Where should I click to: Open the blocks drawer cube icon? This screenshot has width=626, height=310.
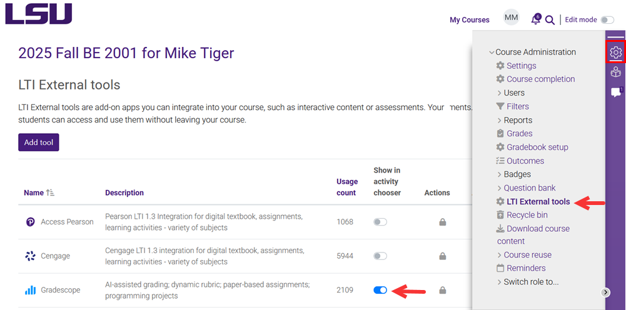click(615, 72)
